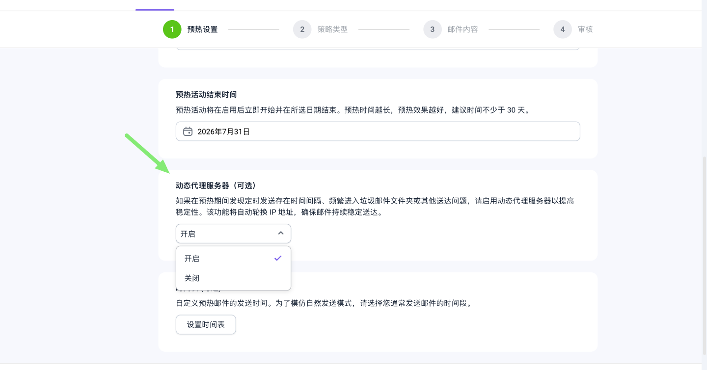Jump to the 邮件内容 step
Viewport: 707px width, 370px height.
[462, 29]
